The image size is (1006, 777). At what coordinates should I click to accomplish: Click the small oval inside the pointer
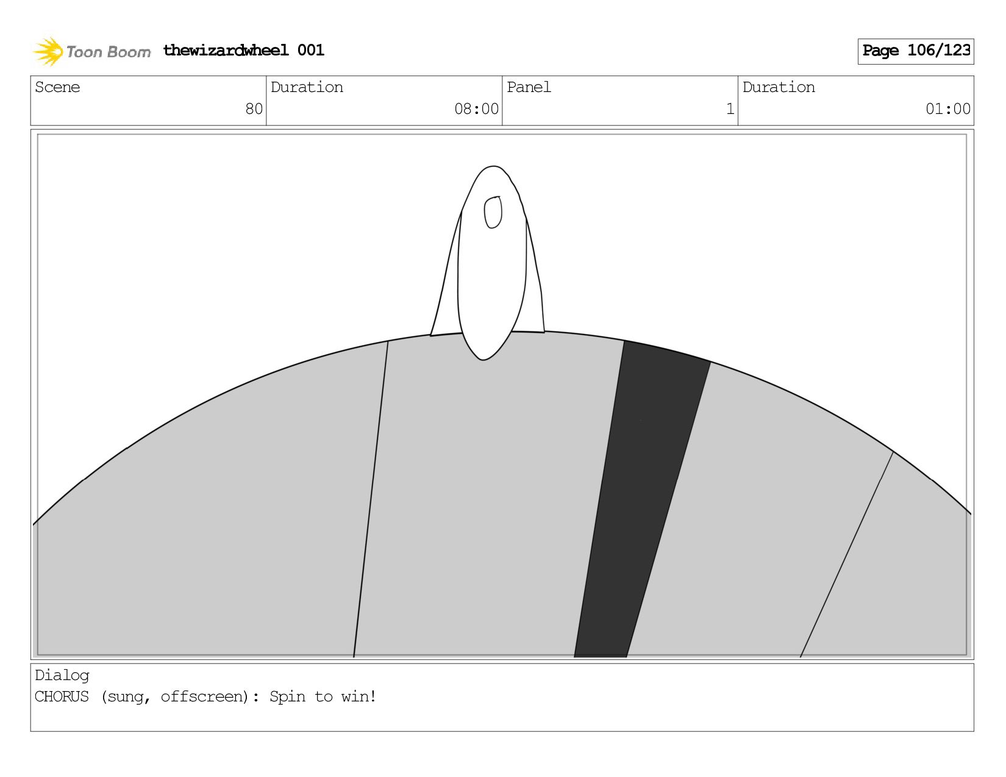(x=493, y=212)
